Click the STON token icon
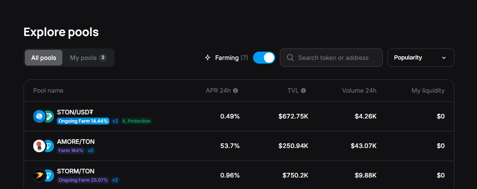477x189 pixels. [x=39, y=117]
